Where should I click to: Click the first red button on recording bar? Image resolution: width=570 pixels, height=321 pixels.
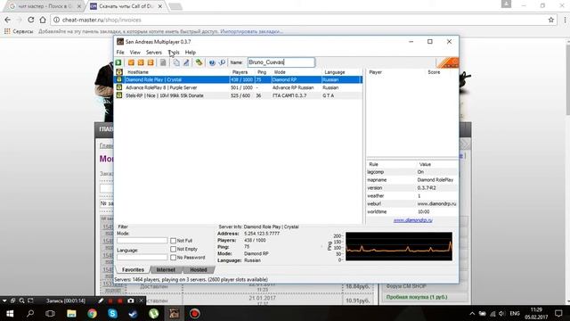(x=110, y=300)
